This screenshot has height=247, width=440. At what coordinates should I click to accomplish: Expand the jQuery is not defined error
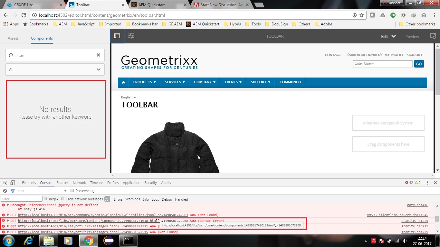(x=8, y=205)
